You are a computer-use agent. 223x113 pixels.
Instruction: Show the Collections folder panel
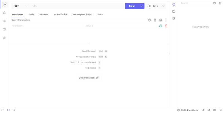(x=174, y=11)
